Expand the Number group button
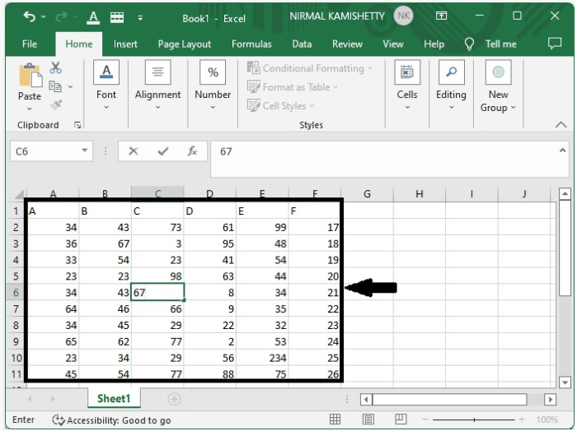577x431 pixels. click(213, 86)
